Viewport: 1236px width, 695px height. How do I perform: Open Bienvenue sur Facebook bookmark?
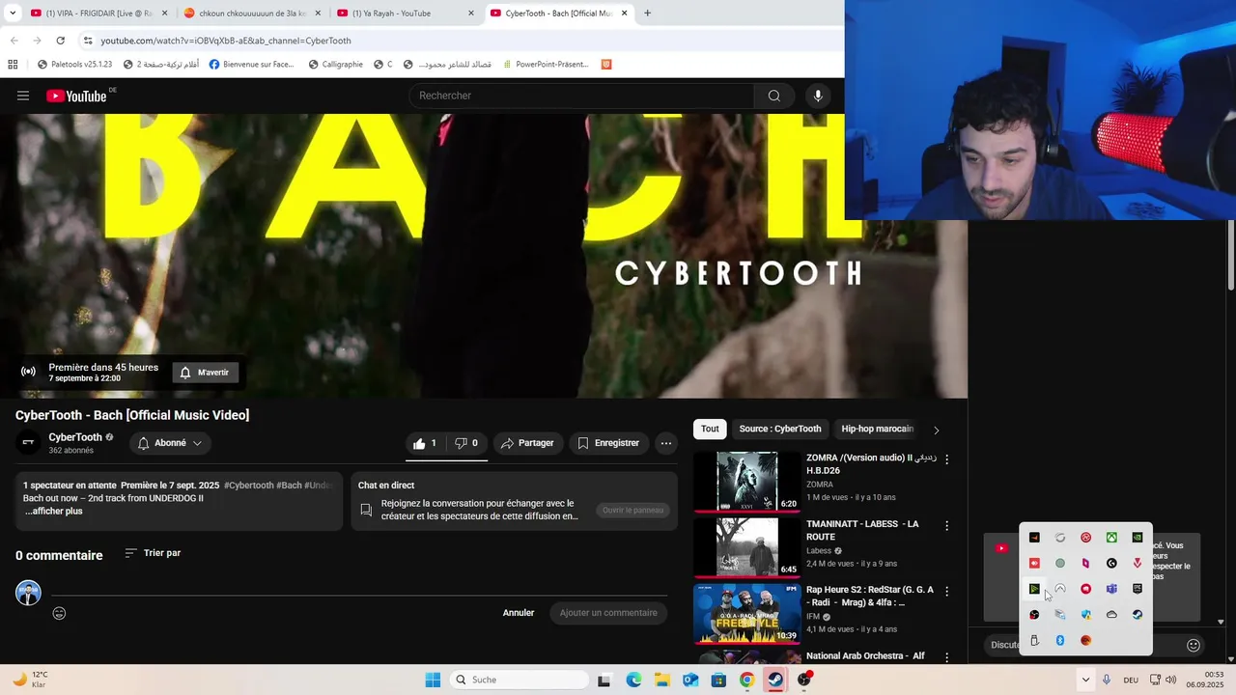[x=251, y=65]
